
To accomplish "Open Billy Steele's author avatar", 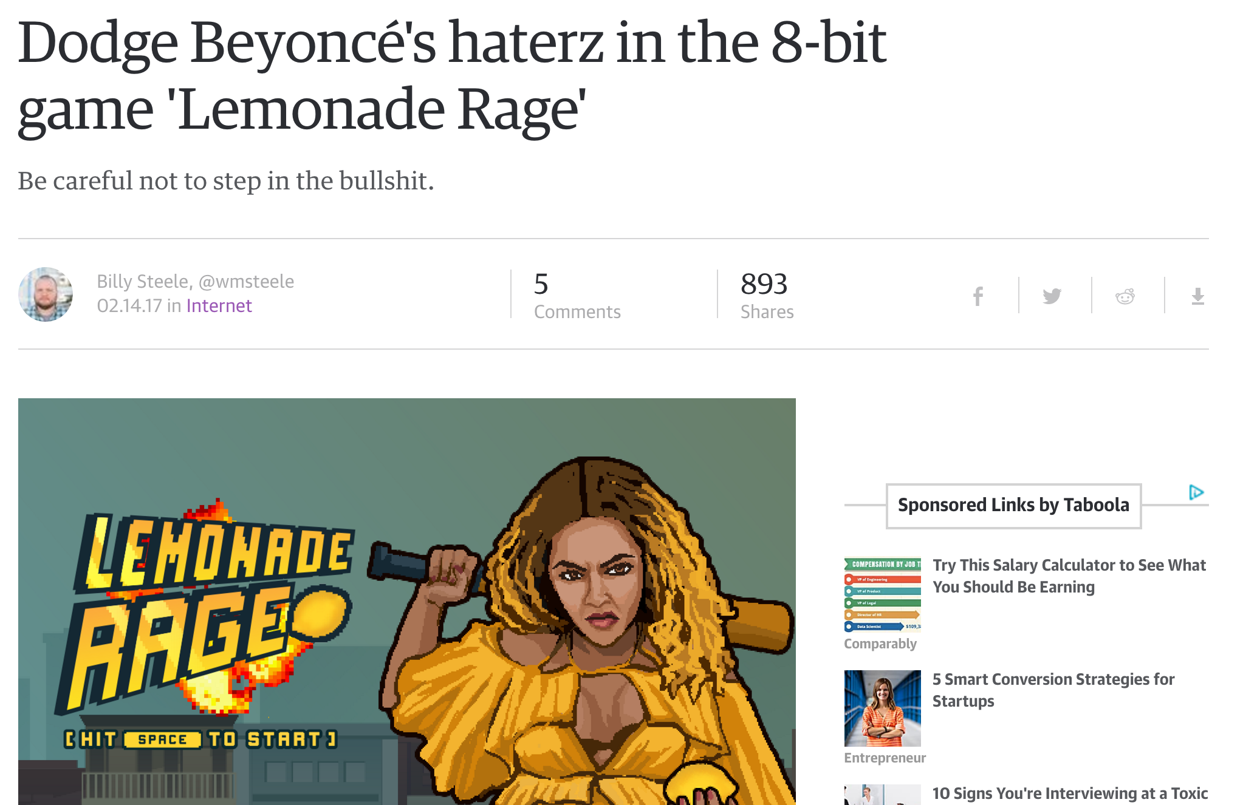I will [x=46, y=294].
